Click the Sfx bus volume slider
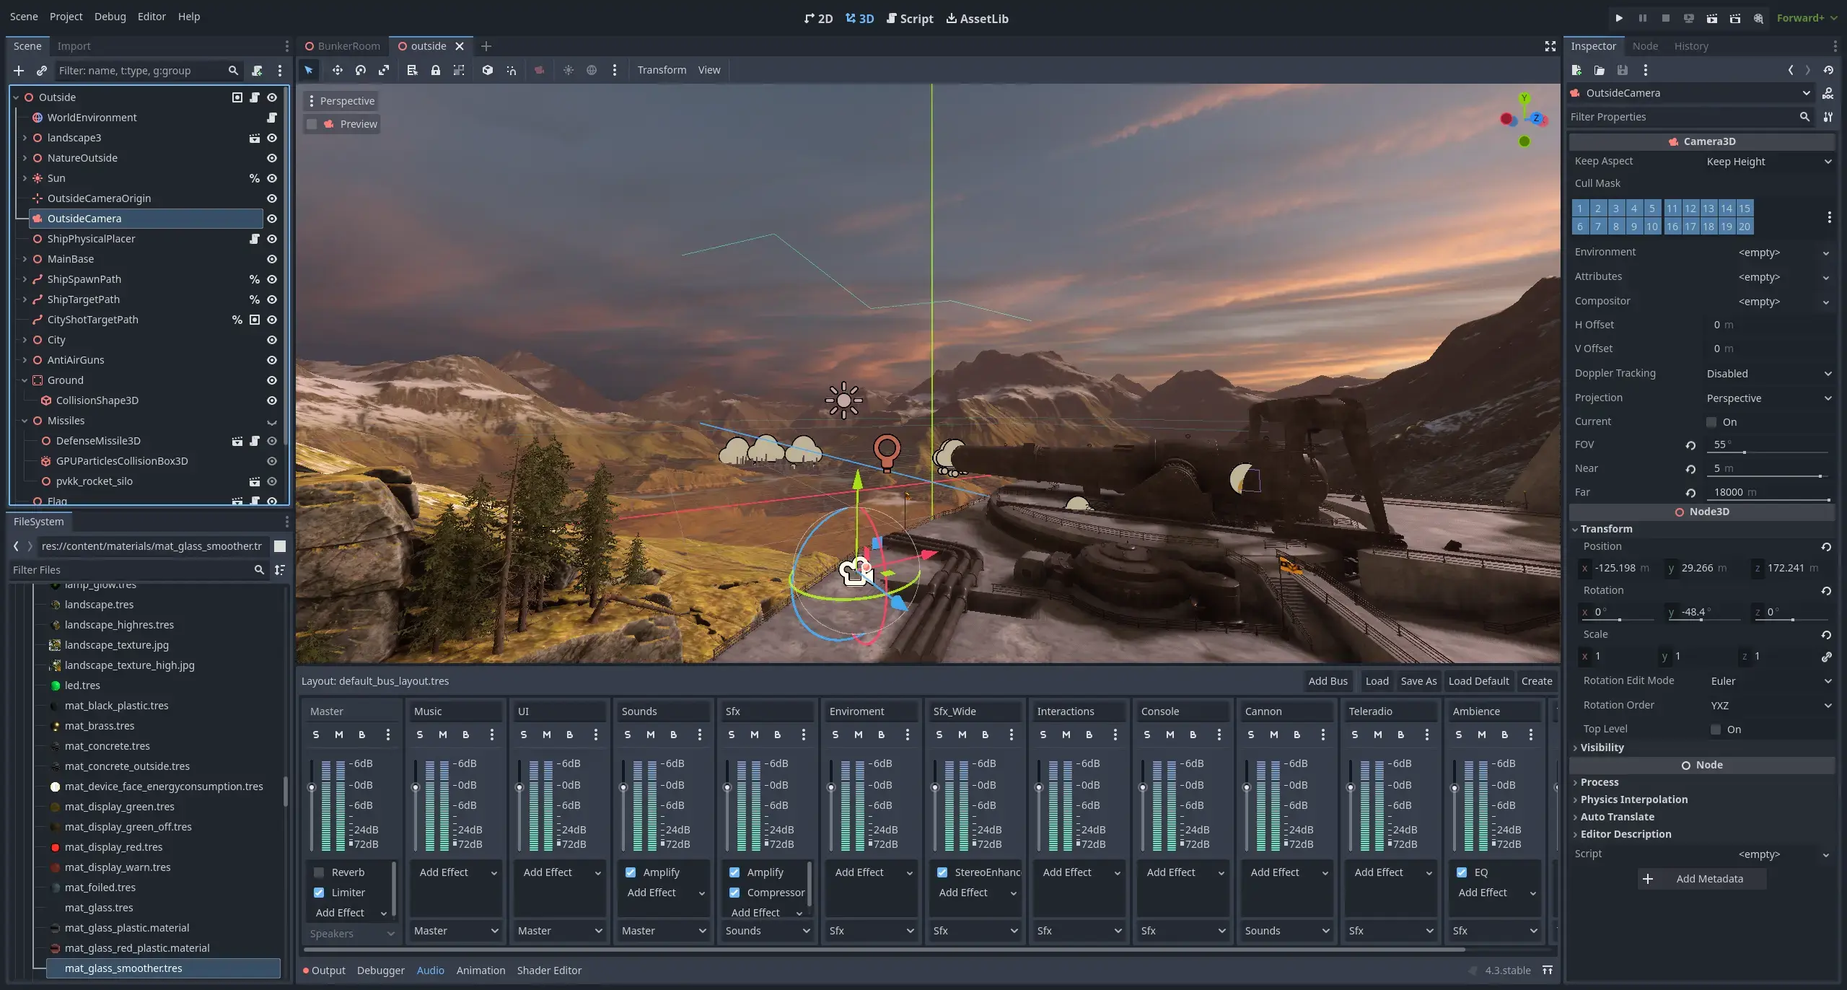Viewport: 1847px width, 990px height. (727, 805)
